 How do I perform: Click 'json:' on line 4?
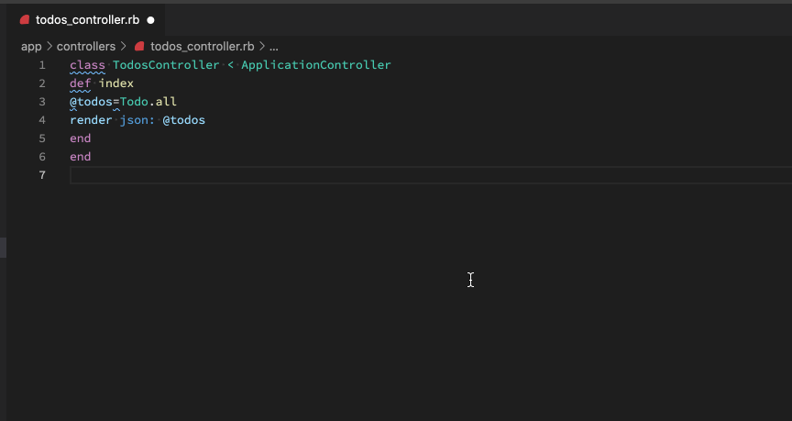click(x=137, y=120)
